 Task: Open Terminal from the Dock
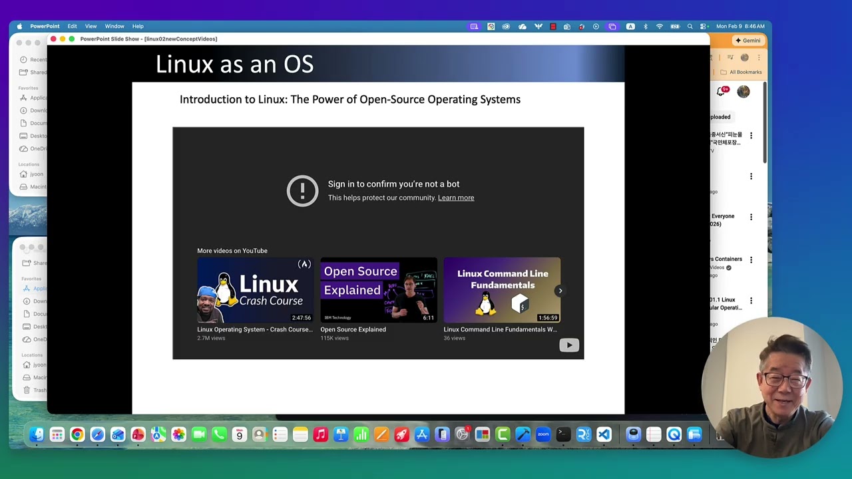[x=563, y=435]
